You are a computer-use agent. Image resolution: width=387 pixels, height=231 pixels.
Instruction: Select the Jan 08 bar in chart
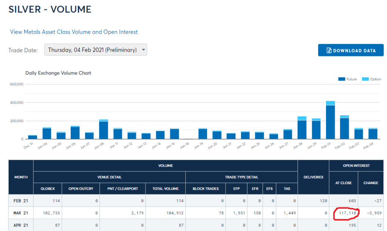[103, 130]
